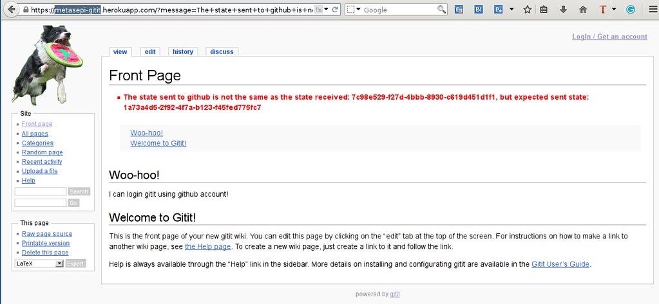The width and height of the screenshot is (659, 304).
Task: Open the discuss tab
Action: (222, 51)
